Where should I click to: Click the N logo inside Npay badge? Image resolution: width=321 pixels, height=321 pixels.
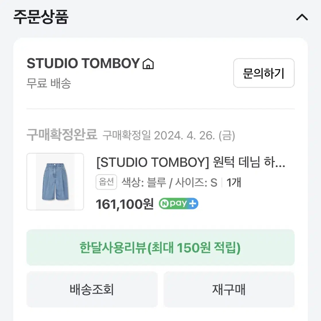[x=164, y=203]
